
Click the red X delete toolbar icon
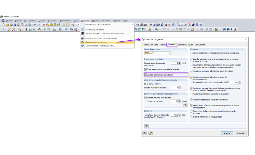click(190, 25)
